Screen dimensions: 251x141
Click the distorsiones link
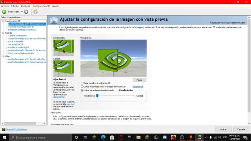58,97
